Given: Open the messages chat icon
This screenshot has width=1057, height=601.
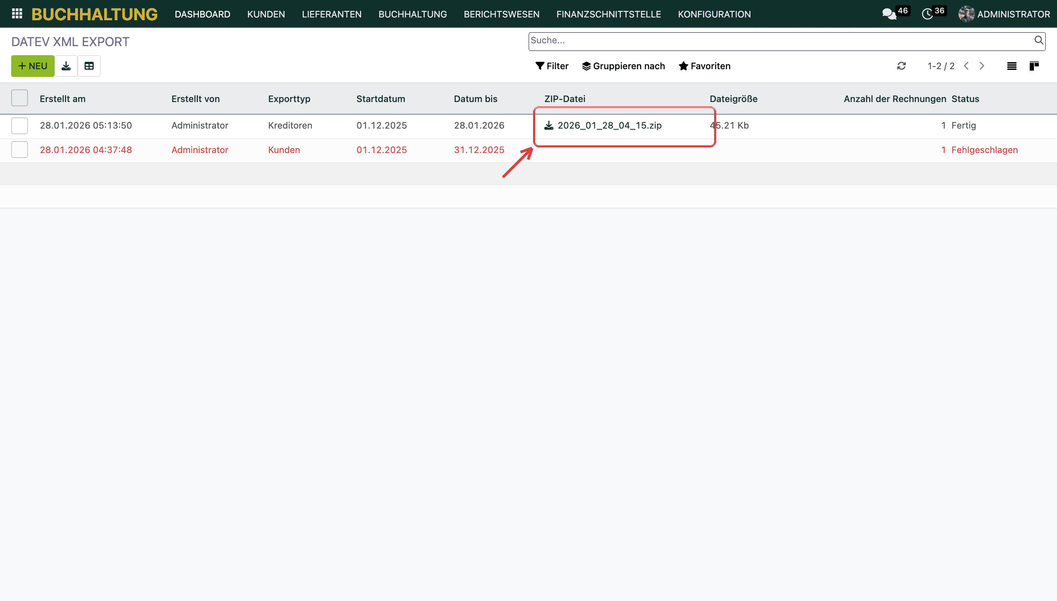Looking at the screenshot, I should (x=889, y=14).
